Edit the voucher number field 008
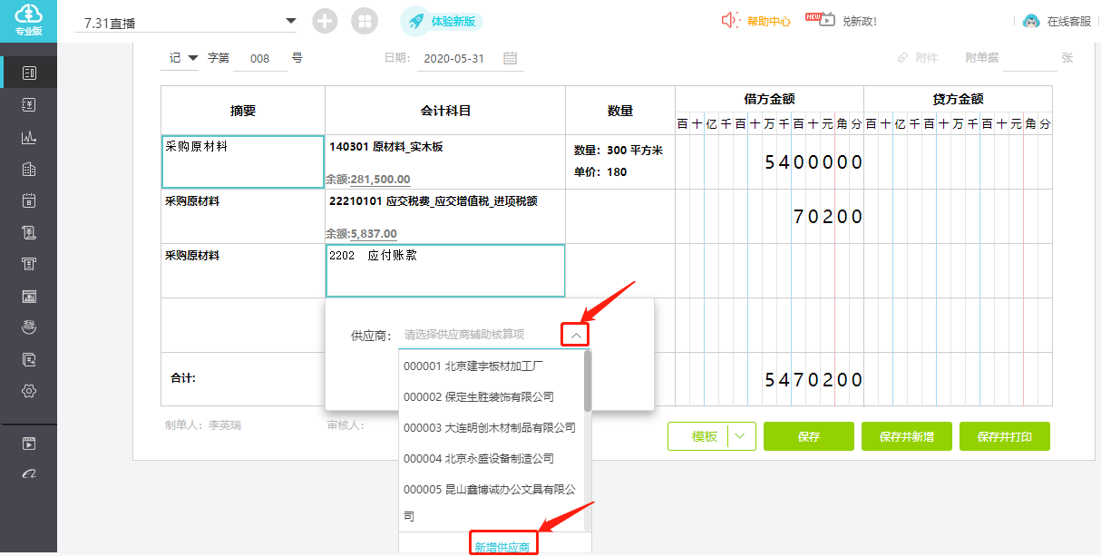 [260, 58]
